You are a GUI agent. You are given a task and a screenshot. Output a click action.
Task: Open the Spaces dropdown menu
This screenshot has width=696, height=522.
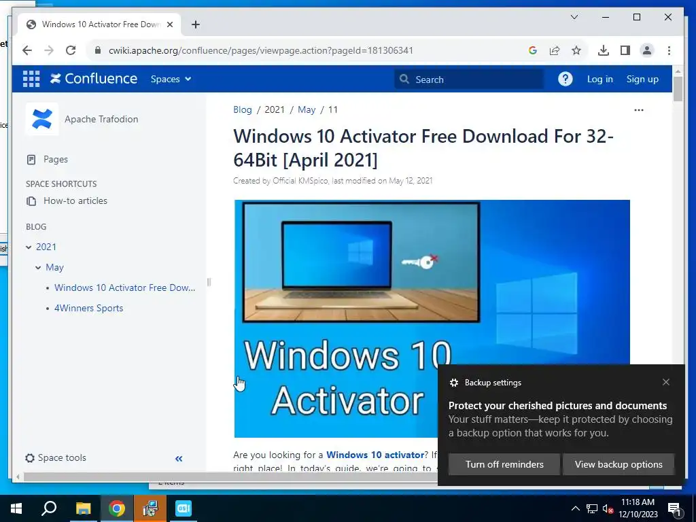(171, 79)
